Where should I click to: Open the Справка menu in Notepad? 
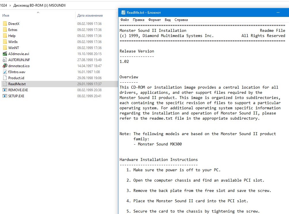click(x=181, y=20)
